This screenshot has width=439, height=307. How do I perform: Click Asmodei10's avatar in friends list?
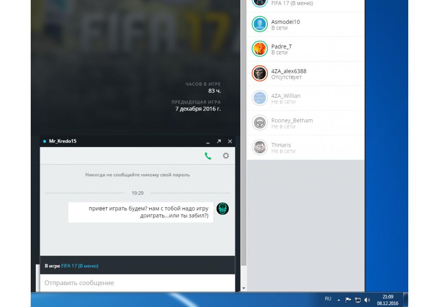(260, 25)
